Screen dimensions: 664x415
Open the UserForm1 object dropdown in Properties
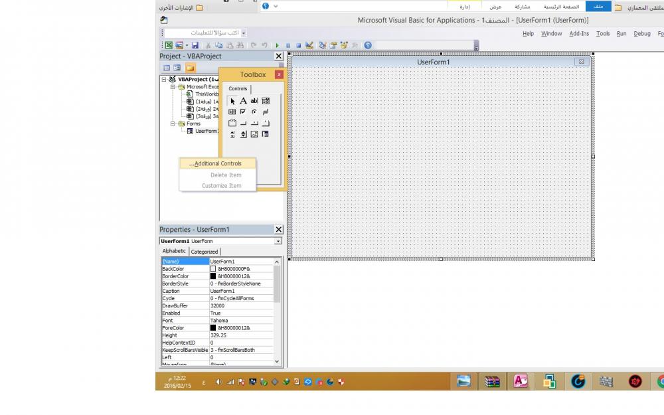[278, 241]
